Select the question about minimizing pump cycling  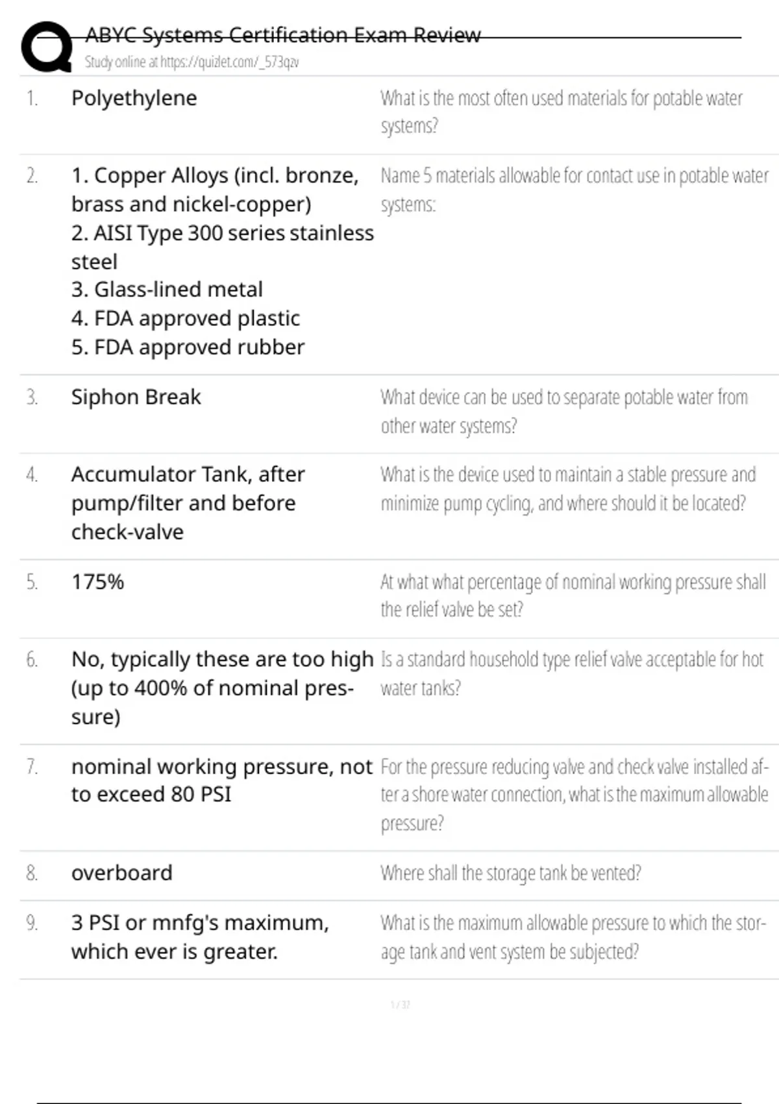coord(567,489)
